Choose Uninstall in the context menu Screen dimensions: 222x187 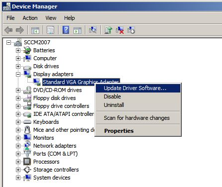(138, 105)
